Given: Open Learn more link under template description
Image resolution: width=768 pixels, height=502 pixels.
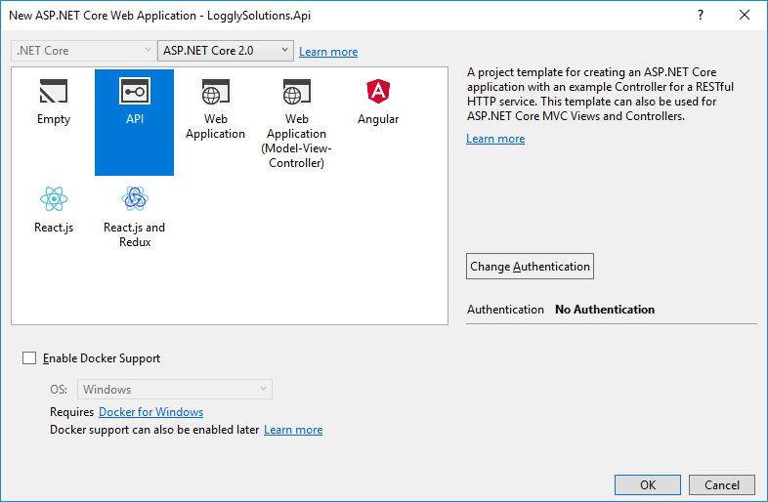Looking at the screenshot, I should (x=495, y=139).
